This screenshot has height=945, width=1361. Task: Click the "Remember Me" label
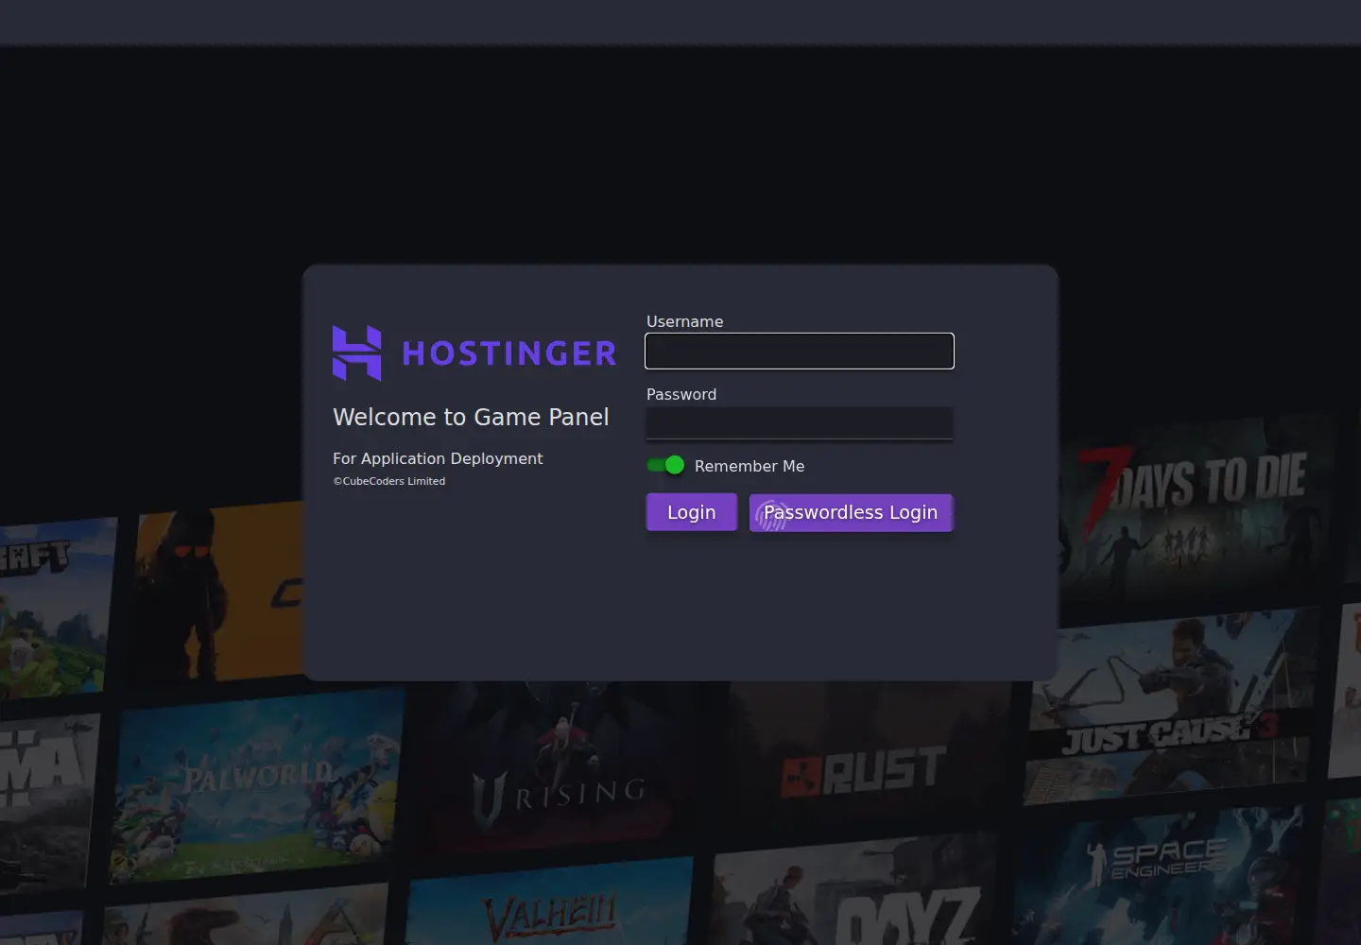[749, 466]
